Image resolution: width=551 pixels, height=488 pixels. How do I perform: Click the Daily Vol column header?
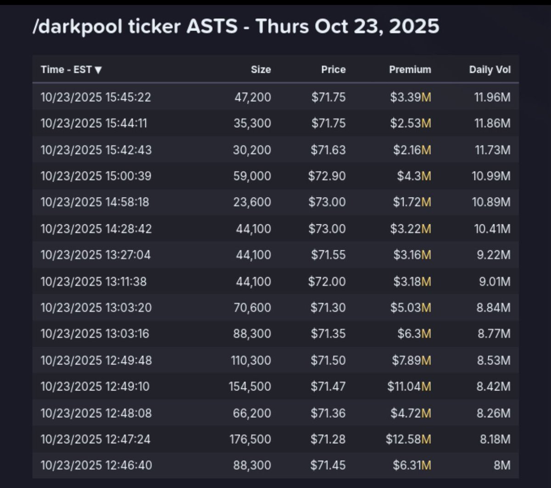[x=490, y=70]
